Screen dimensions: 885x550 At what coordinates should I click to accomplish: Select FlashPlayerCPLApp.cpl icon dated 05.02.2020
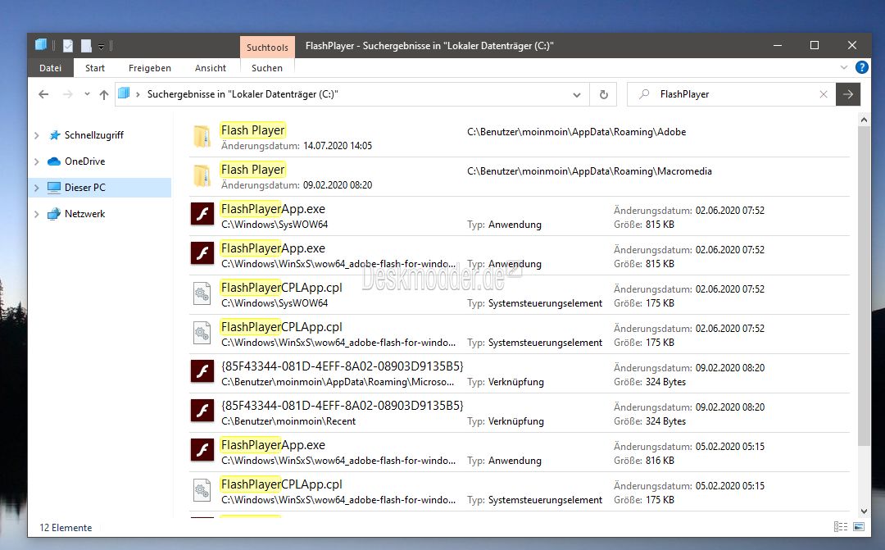click(202, 490)
